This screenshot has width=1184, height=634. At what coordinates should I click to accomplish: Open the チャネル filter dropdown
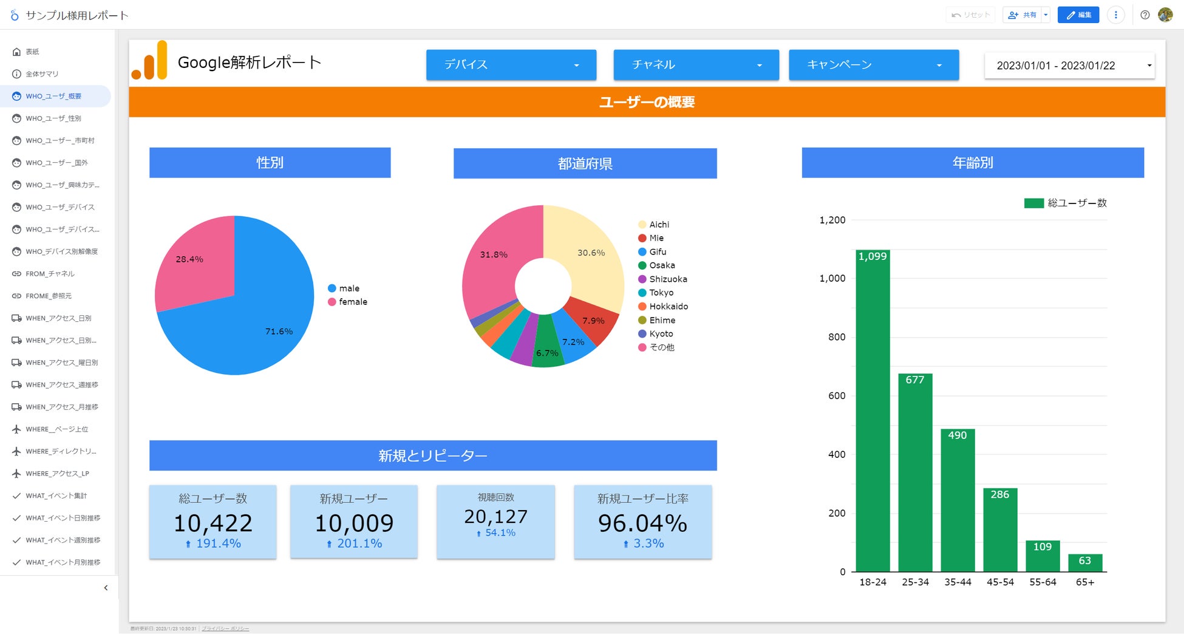(x=696, y=65)
